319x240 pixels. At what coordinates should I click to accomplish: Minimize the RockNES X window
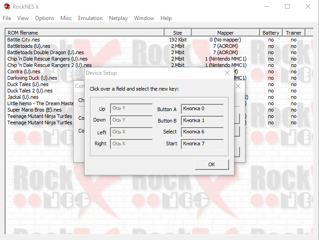pyautogui.click(x=267, y=6)
